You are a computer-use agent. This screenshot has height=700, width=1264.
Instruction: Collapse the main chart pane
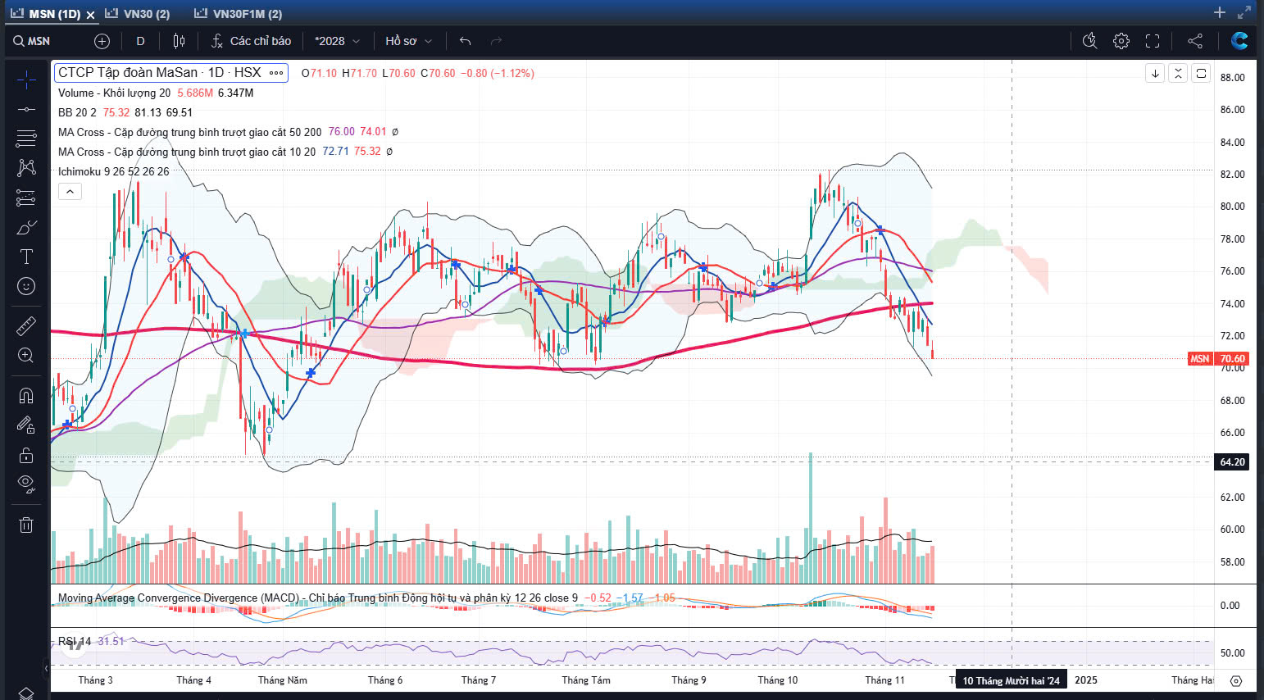tap(1178, 74)
